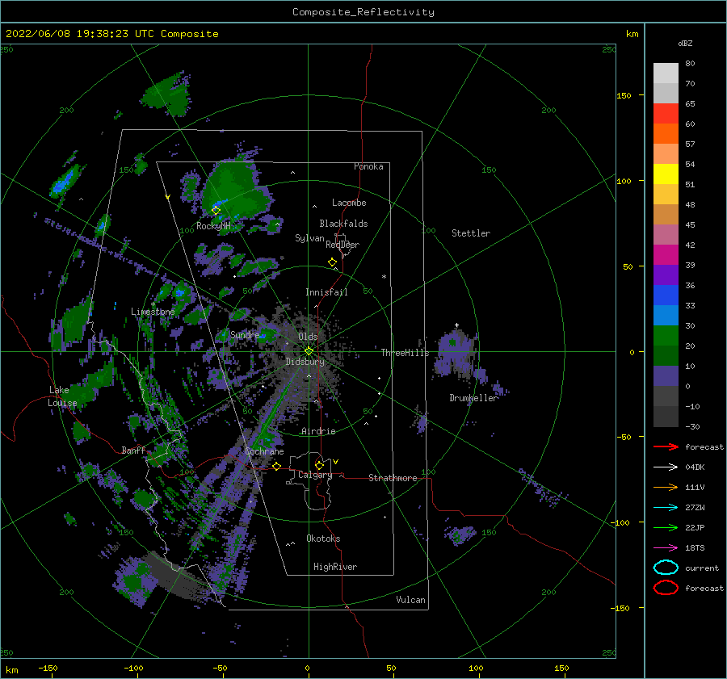Select the Okotoks label
727x679 pixels.
pos(323,539)
